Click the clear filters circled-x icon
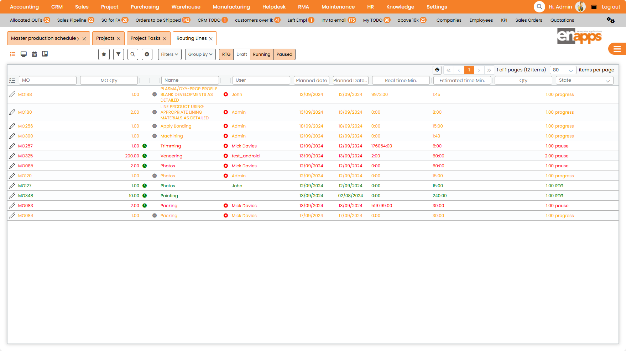Screen dimensions: 626x351 click(147, 54)
